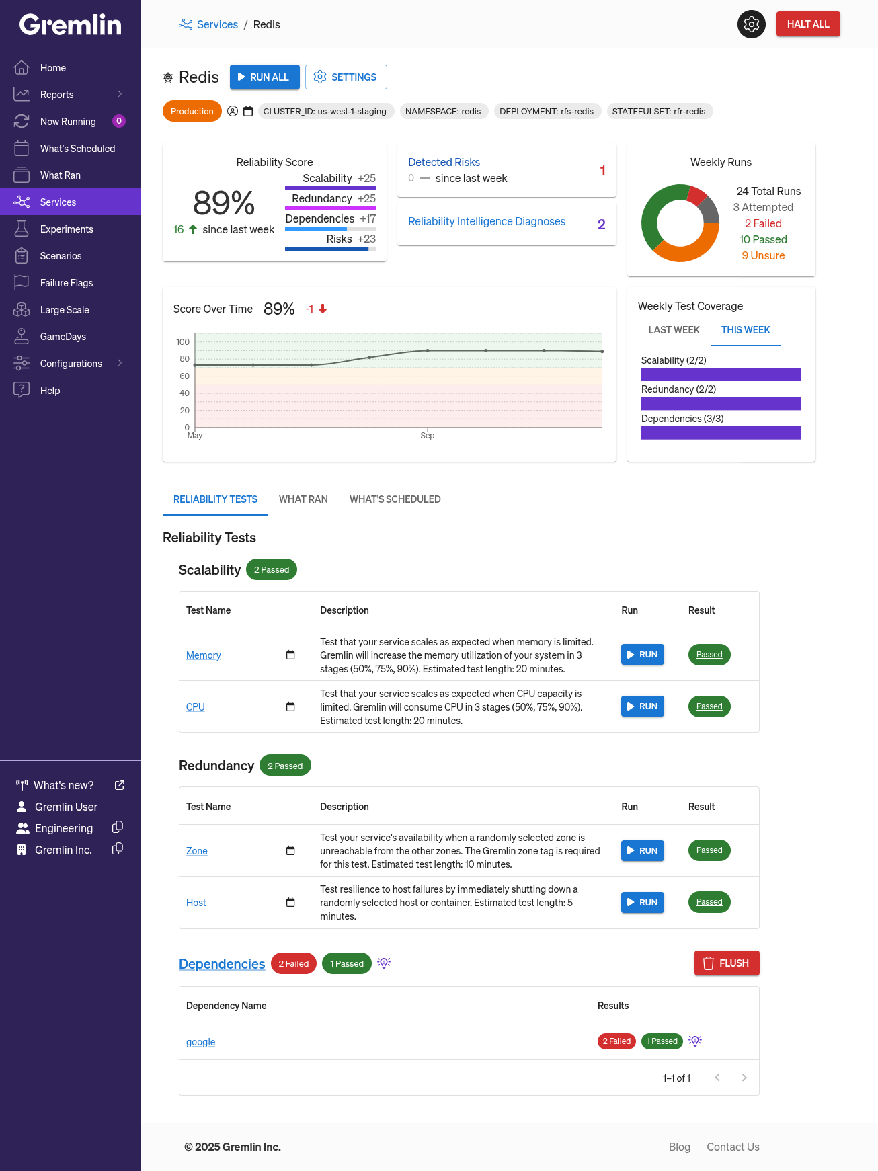Schedule the CPU test via calendar icon

click(290, 706)
